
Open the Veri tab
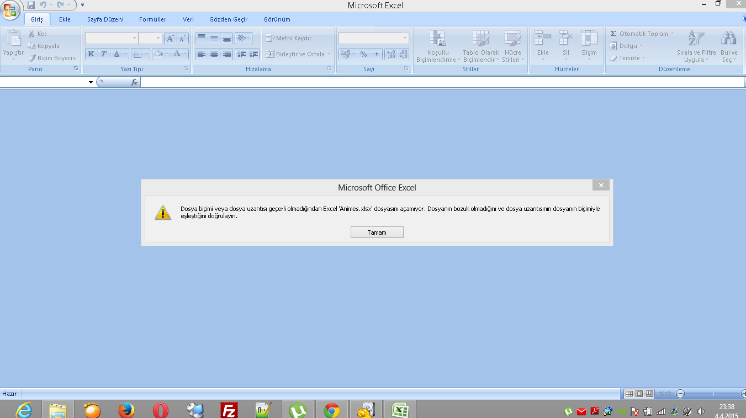(x=188, y=19)
